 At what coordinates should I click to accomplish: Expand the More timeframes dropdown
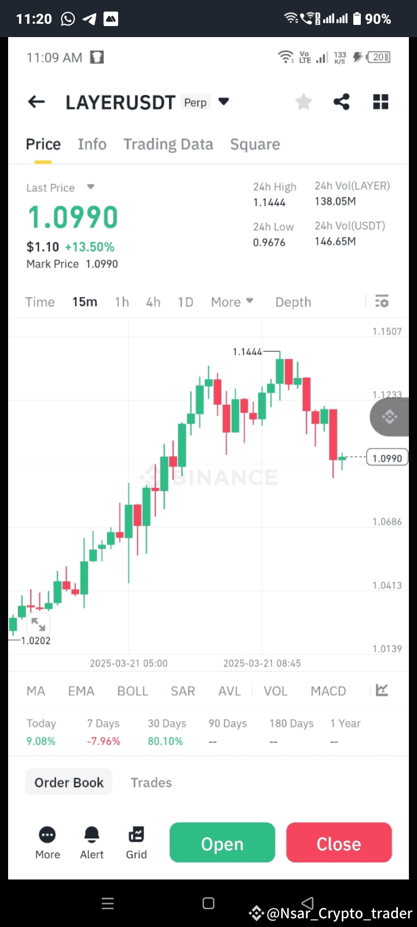pyautogui.click(x=232, y=301)
